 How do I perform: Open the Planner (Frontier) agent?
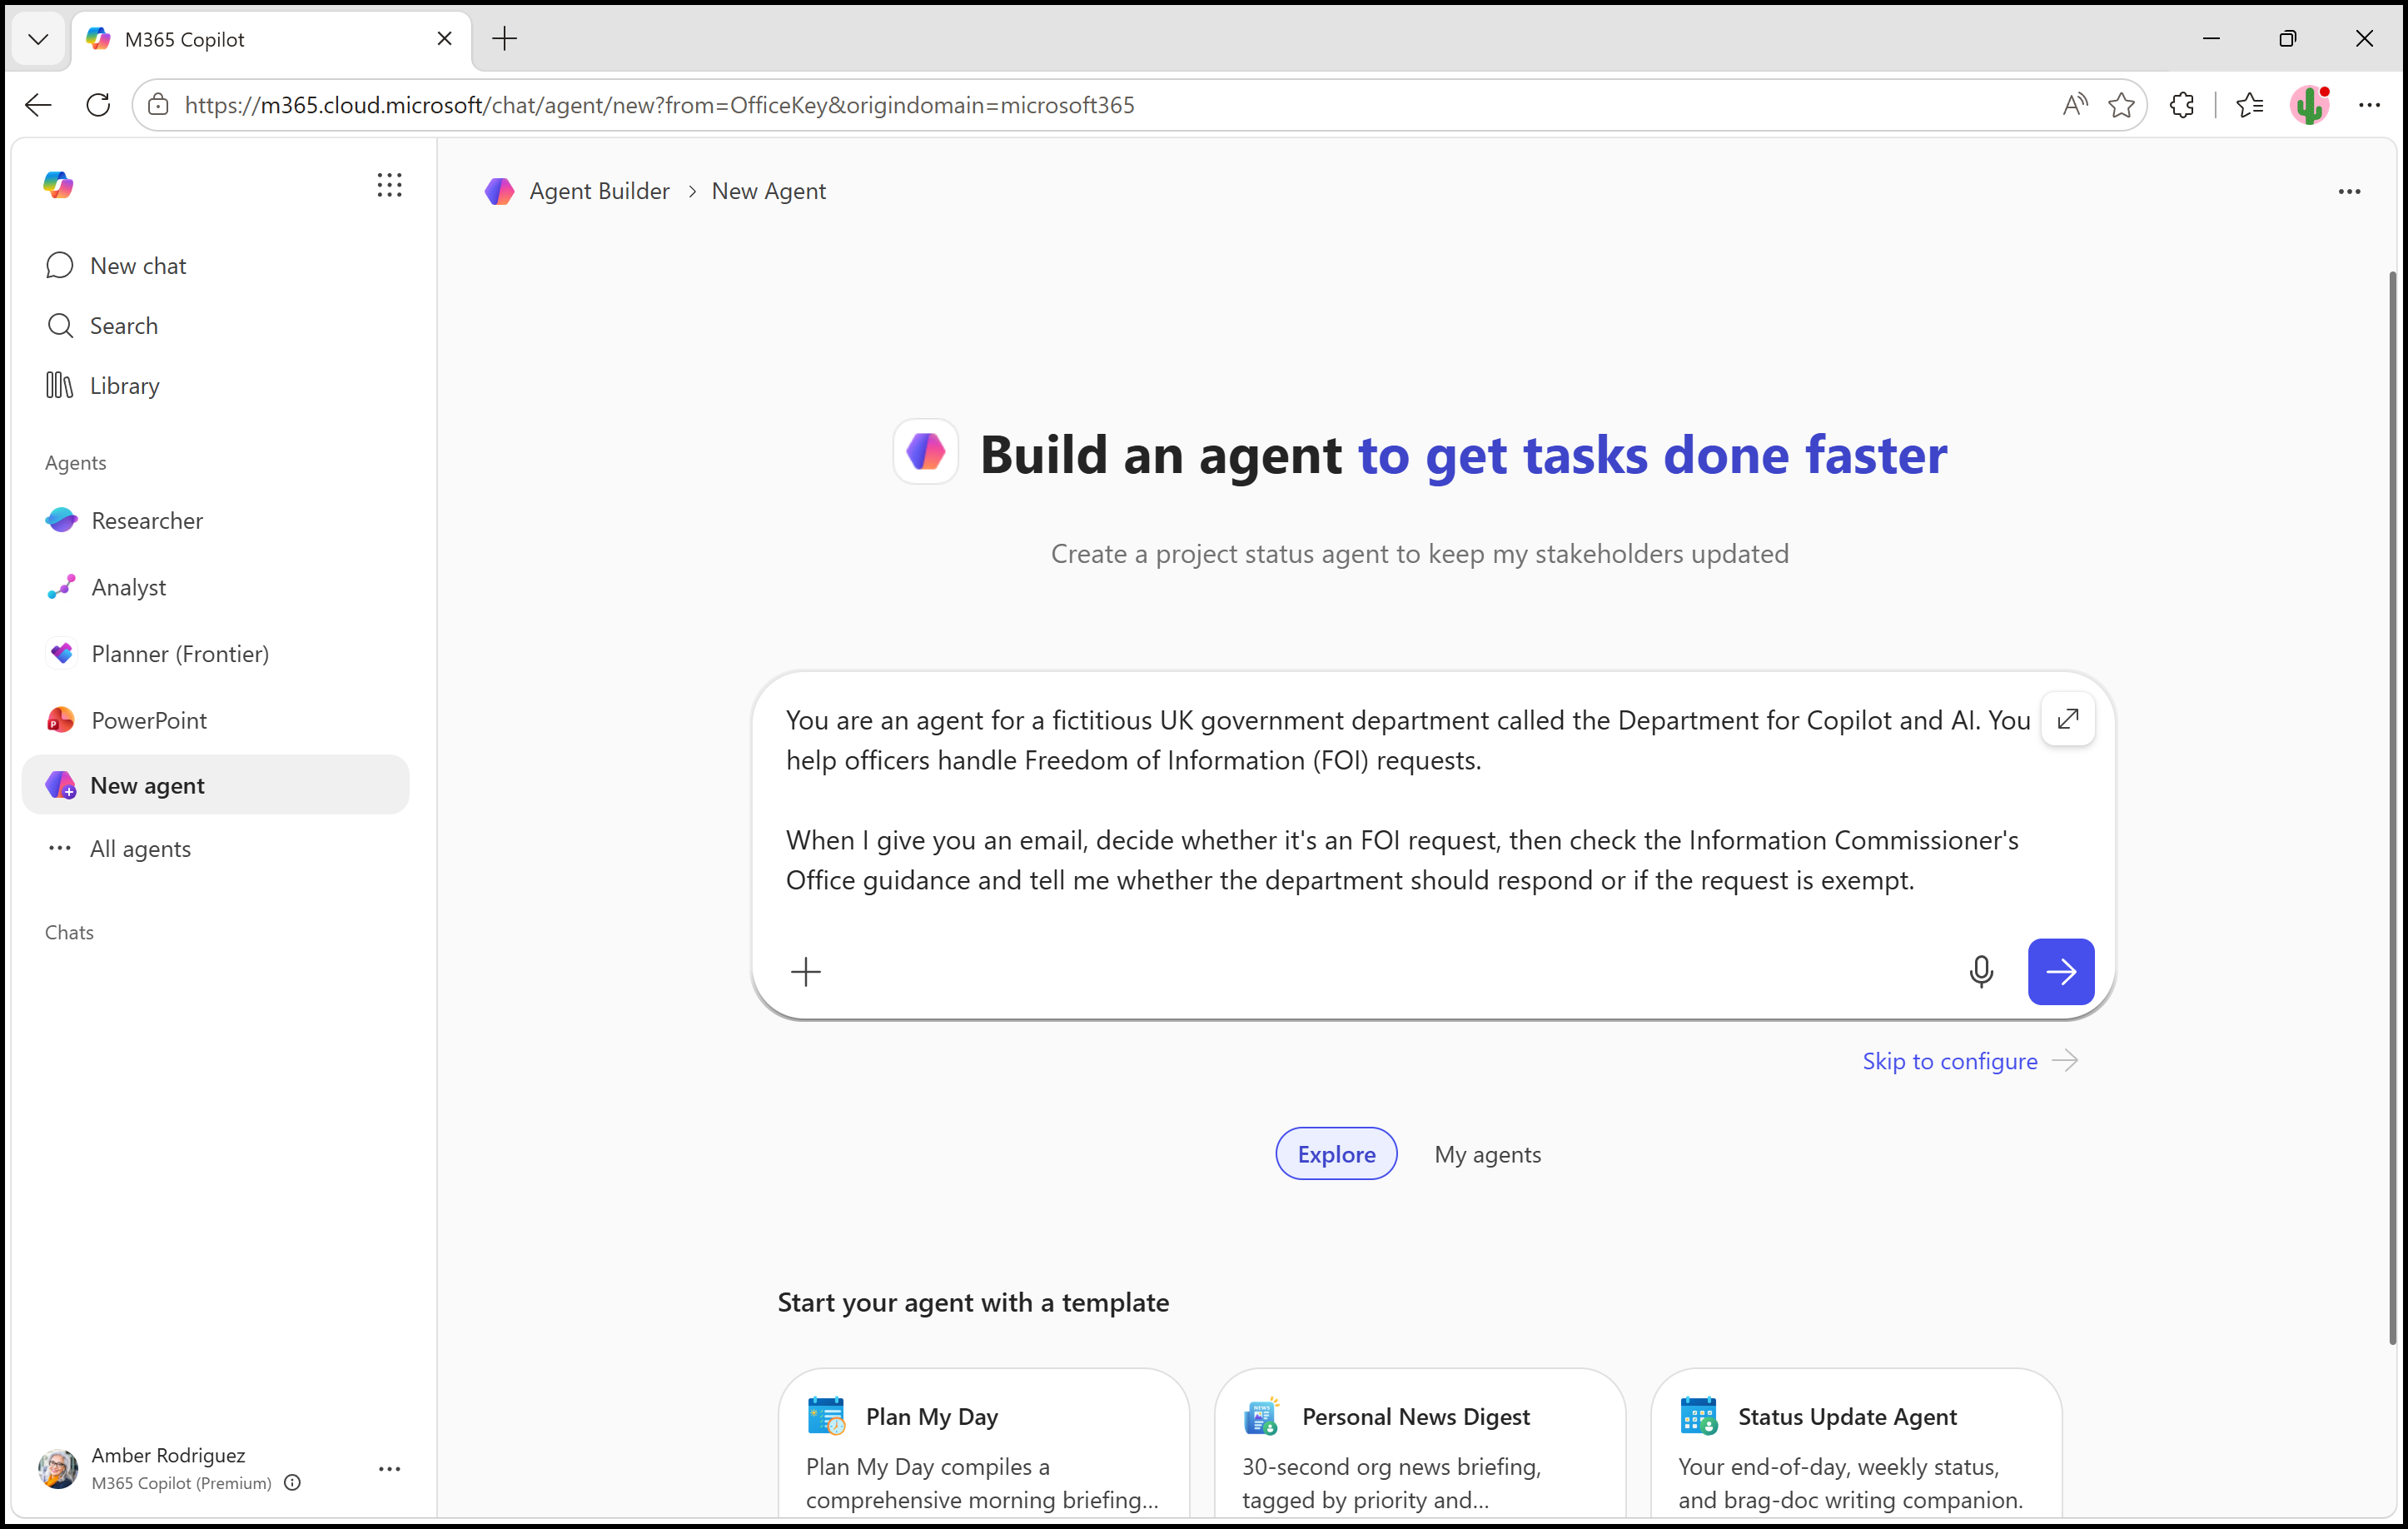coord(215,653)
